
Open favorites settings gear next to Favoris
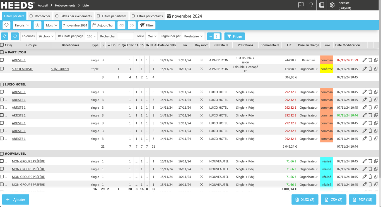(37, 25)
